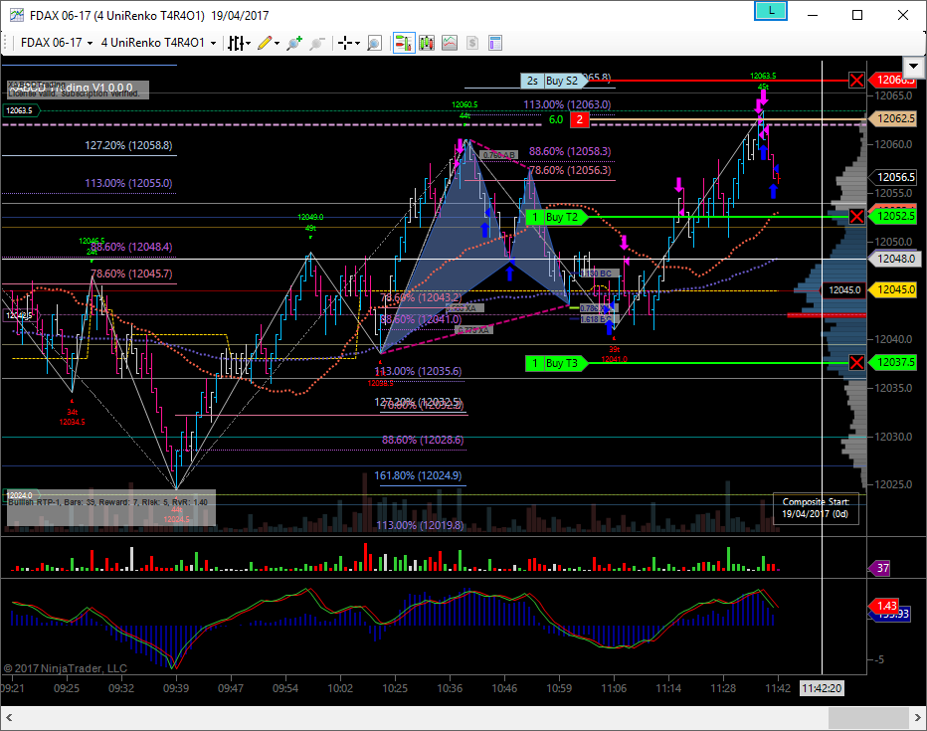
Task: Cancel the Buy T3 order red X
Action: (856, 363)
